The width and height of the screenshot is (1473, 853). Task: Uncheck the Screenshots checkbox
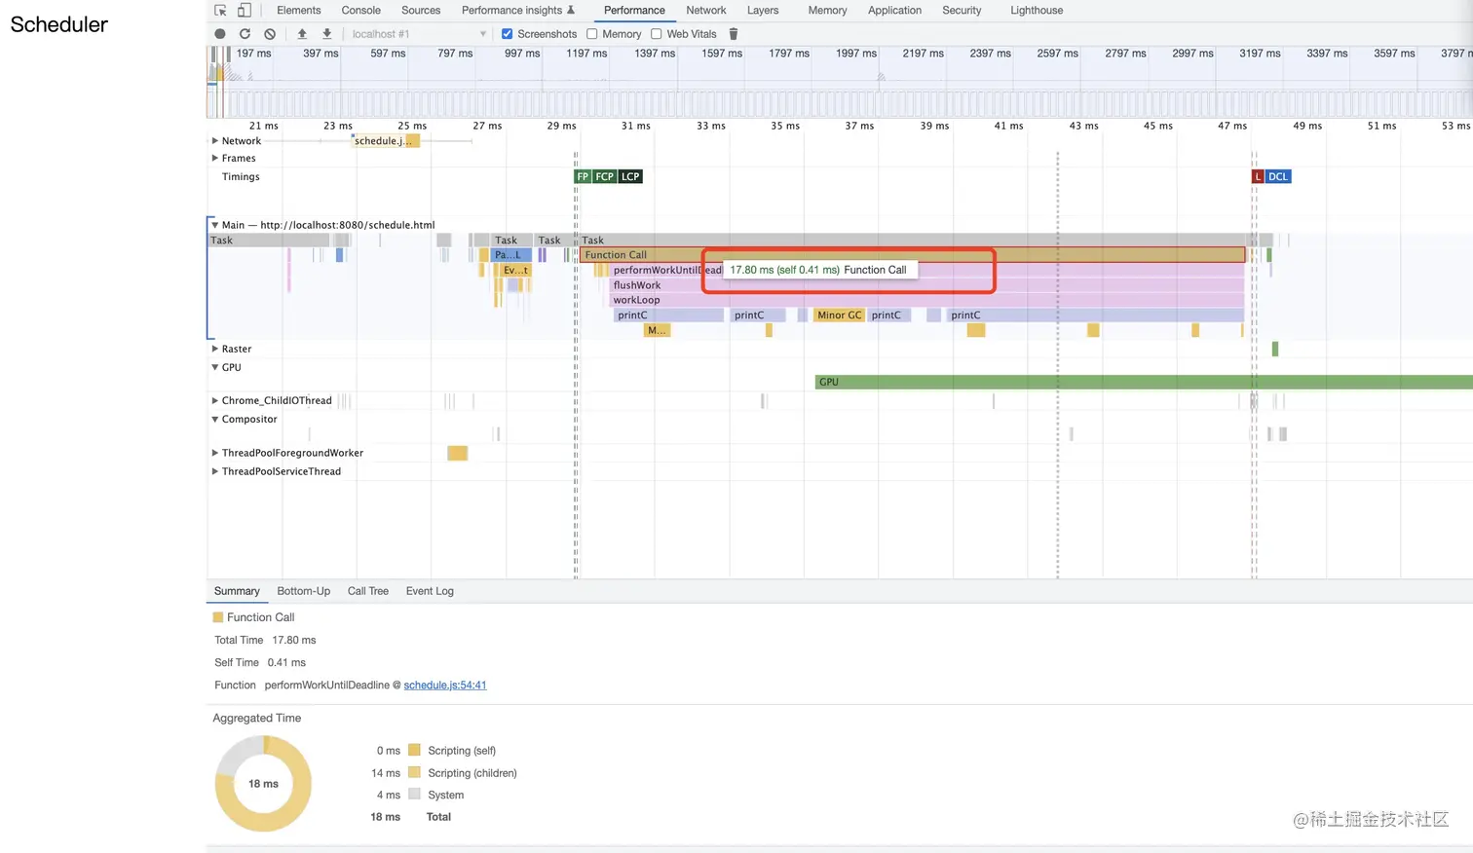pyautogui.click(x=508, y=33)
